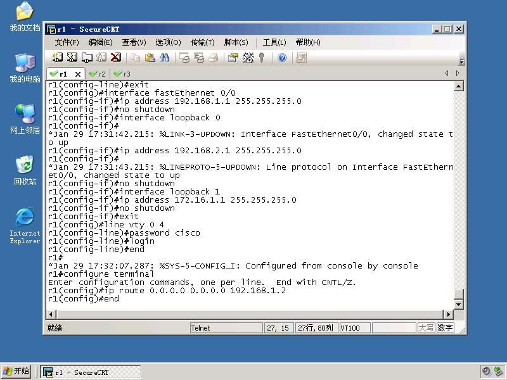Open Internet Explorer desktop icon
Screen dimensions: 507x380
click(25, 226)
